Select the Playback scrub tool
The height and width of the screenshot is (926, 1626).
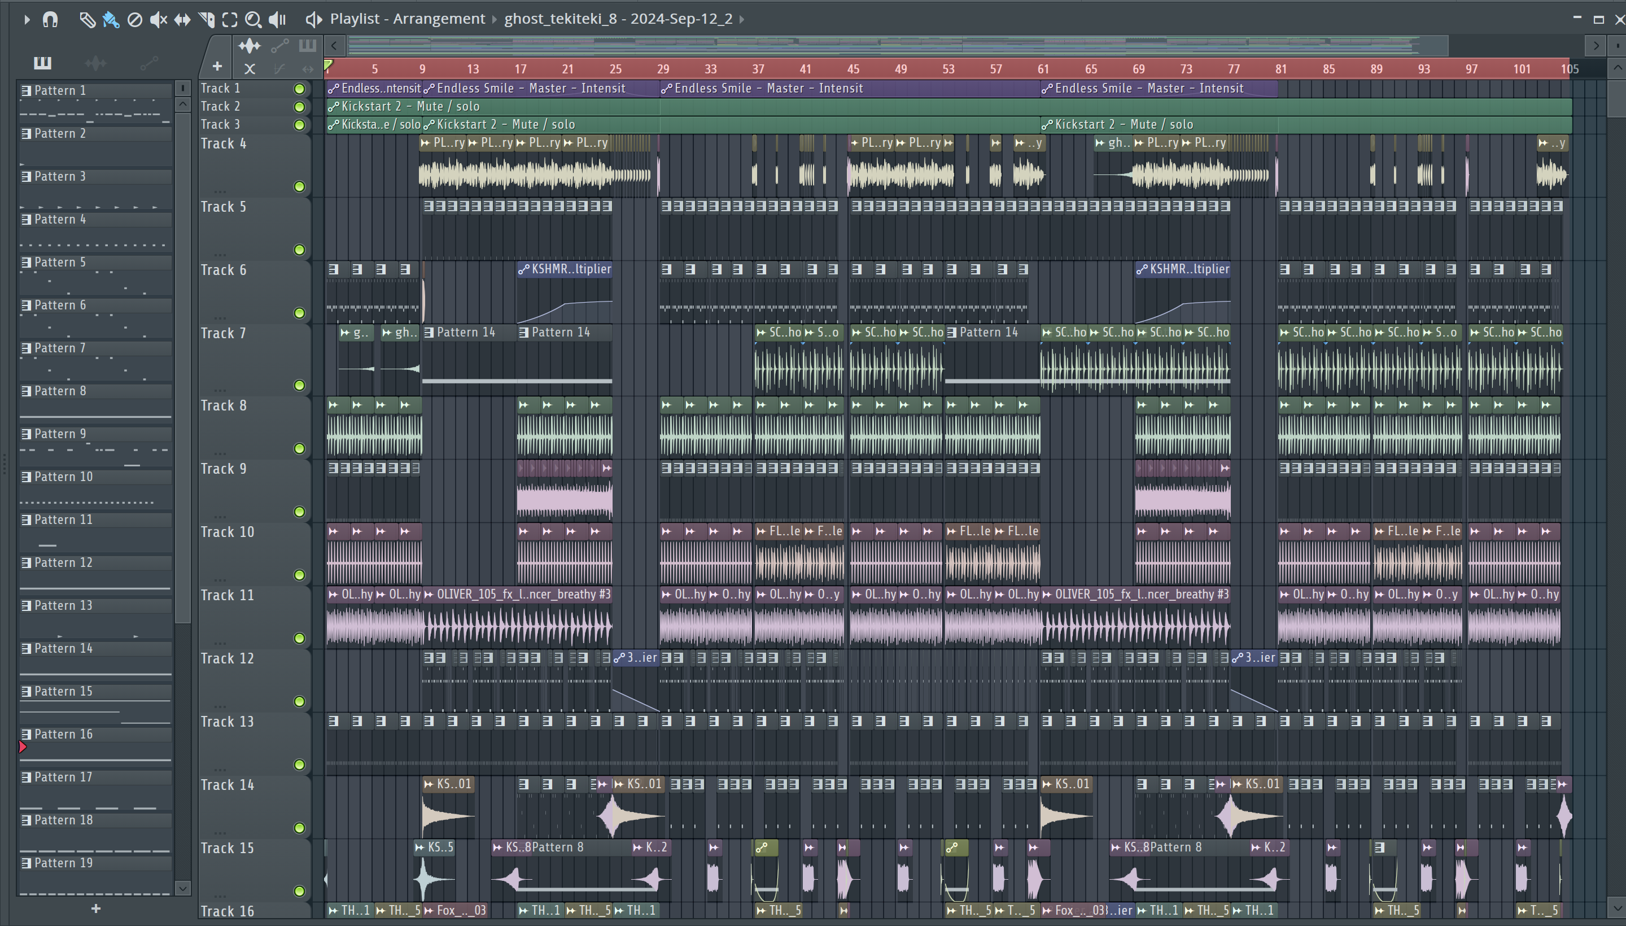(x=277, y=20)
